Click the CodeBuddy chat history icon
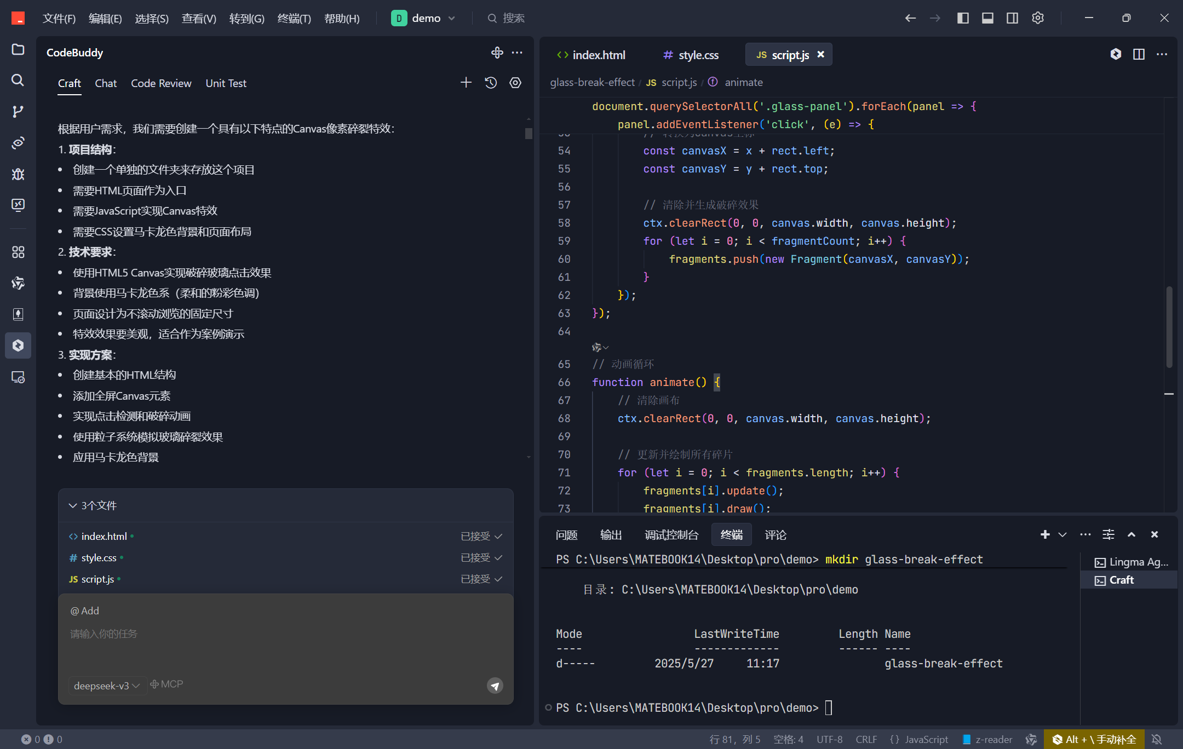1183x749 pixels. point(491,83)
